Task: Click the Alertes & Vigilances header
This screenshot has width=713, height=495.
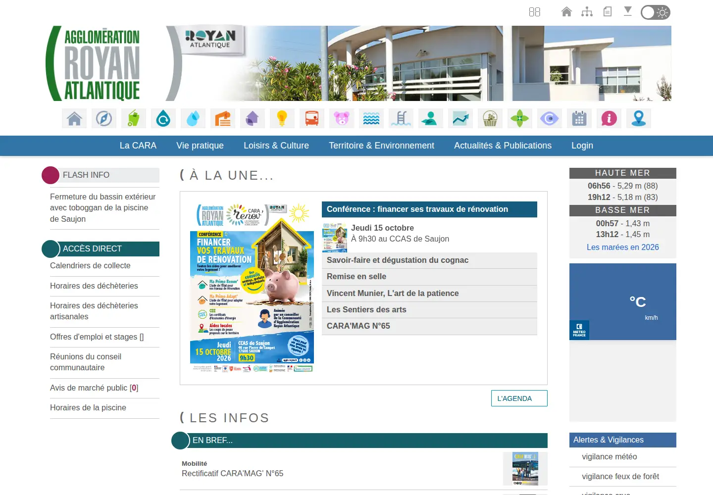Action: click(x=623, y=440)
